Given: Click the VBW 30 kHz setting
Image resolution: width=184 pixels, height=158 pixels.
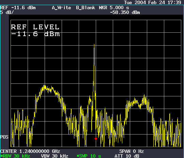Looking at the screenshot, I should 55,156.
